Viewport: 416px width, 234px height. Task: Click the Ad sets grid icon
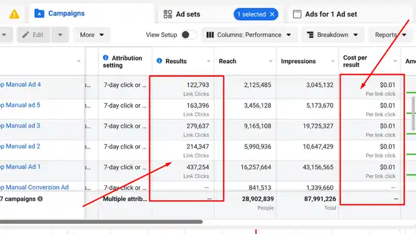click(168, 14)
